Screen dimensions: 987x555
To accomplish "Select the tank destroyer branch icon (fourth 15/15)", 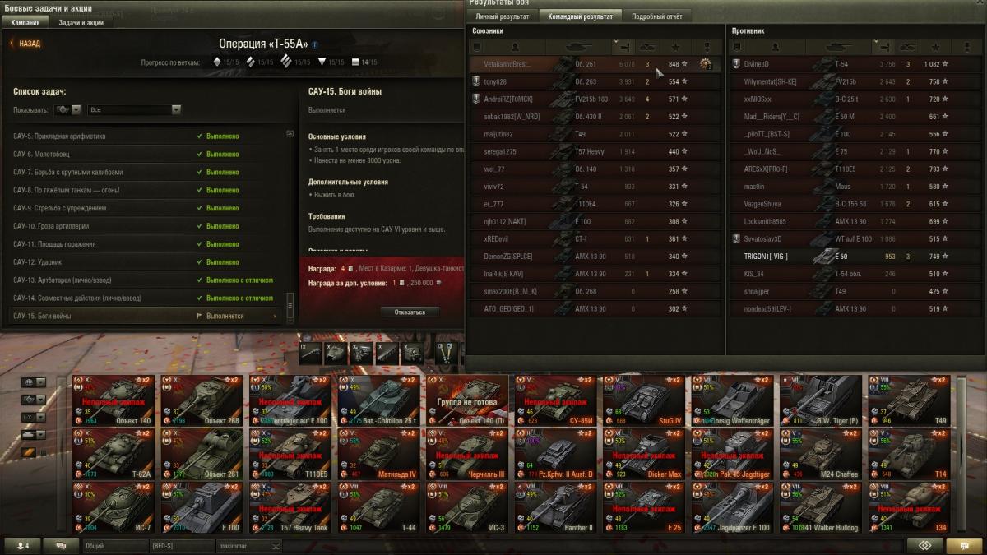I will pyautogui.click(x=322, y=62).
